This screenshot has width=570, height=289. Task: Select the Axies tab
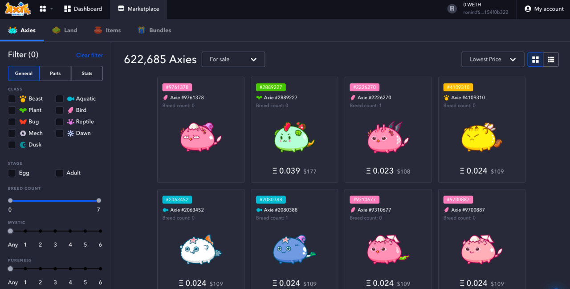[22, 30]
